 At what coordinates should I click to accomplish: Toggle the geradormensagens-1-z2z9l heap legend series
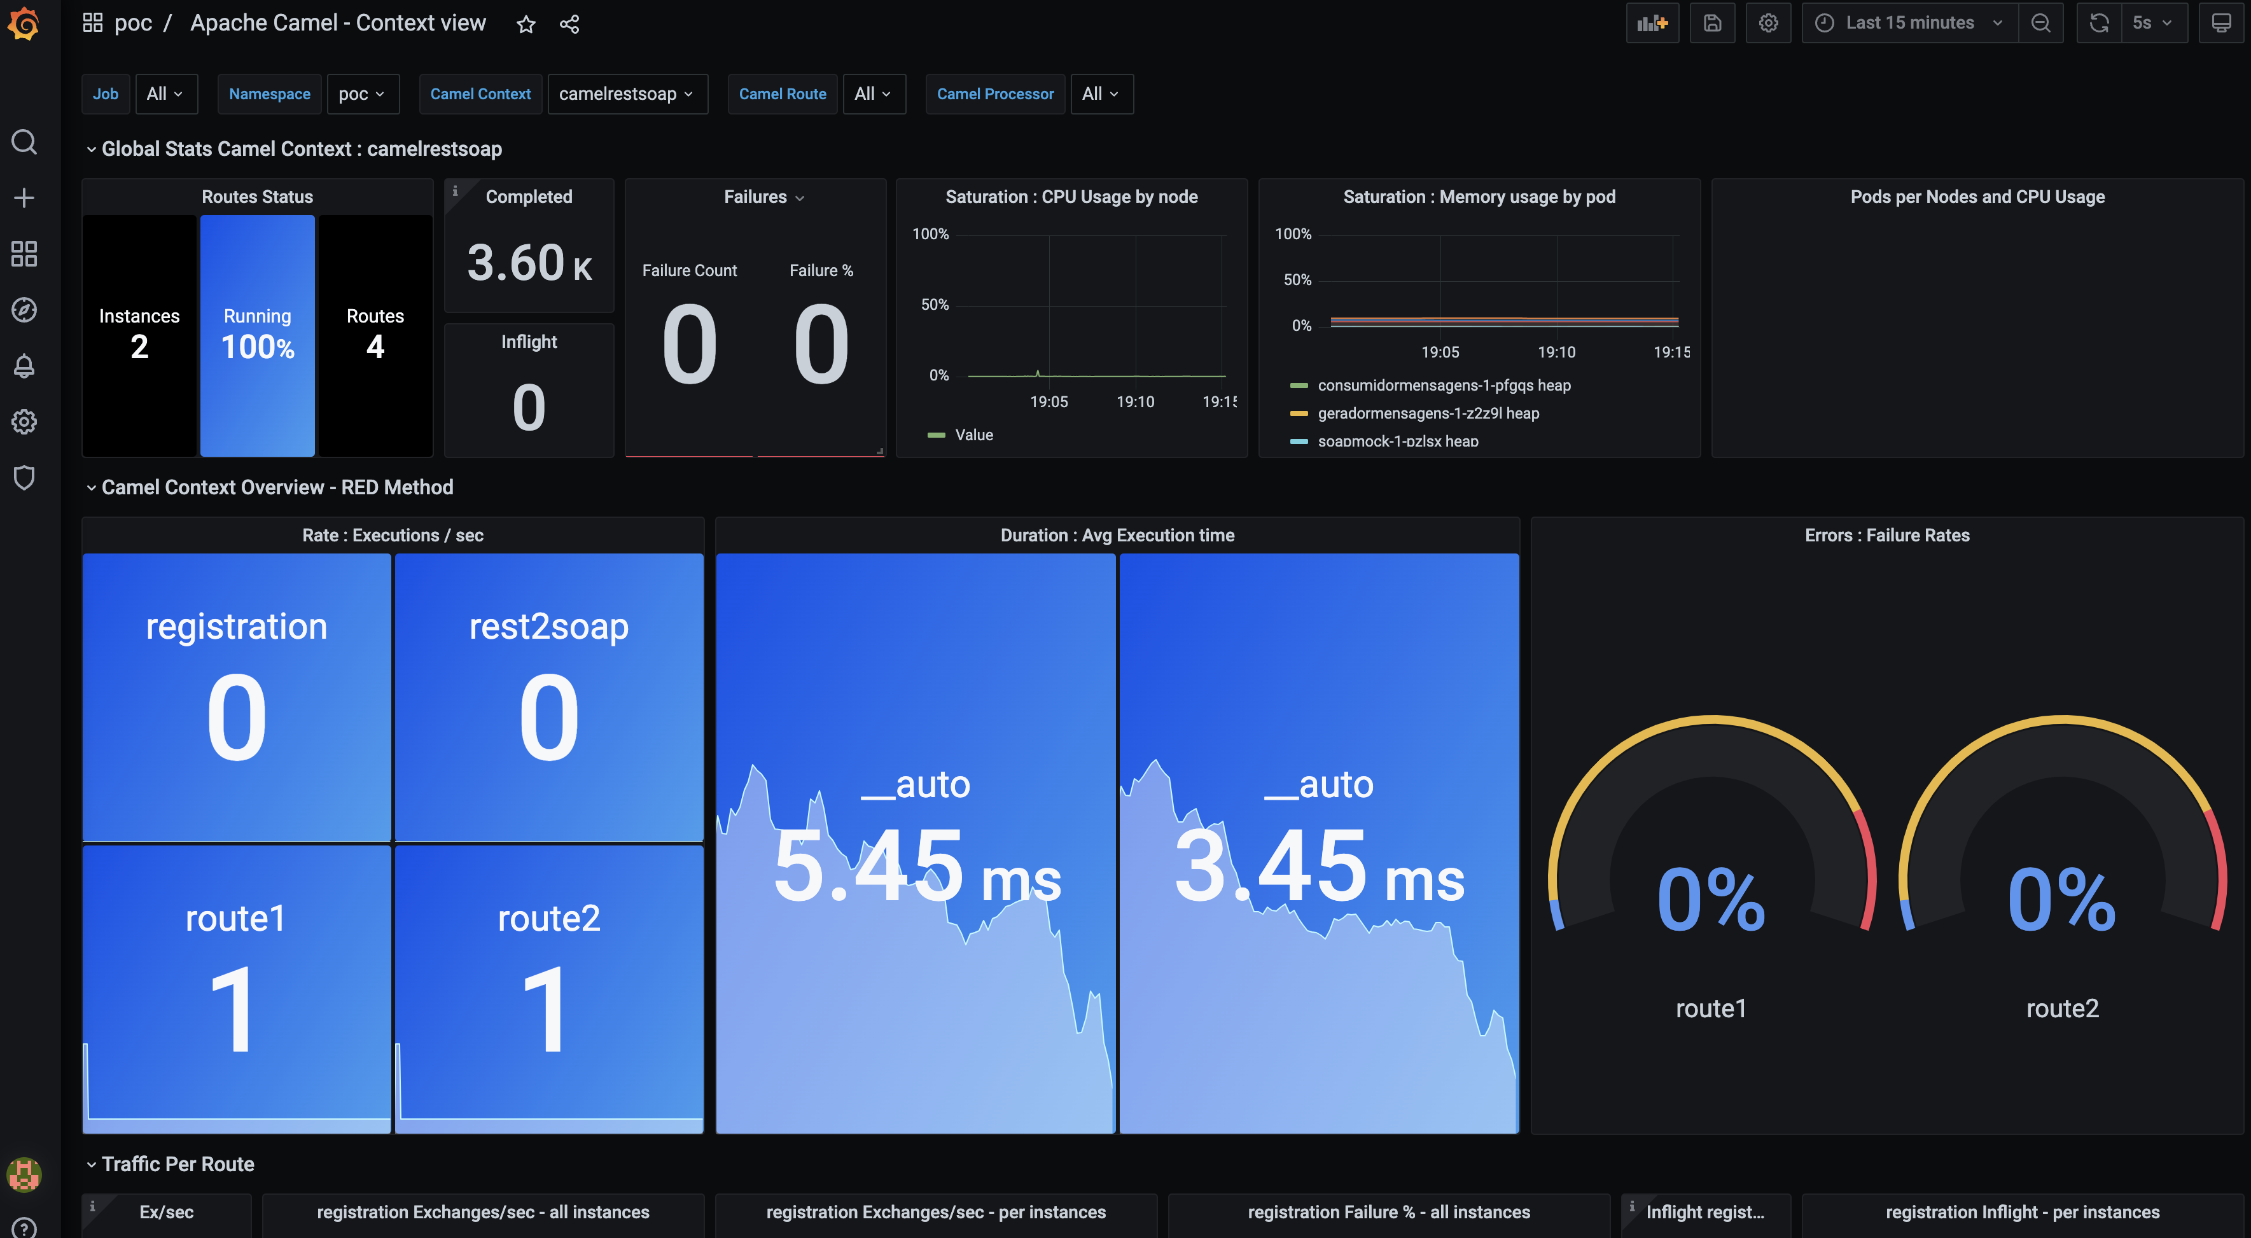pyautogui.click(x=1428, y=414)
